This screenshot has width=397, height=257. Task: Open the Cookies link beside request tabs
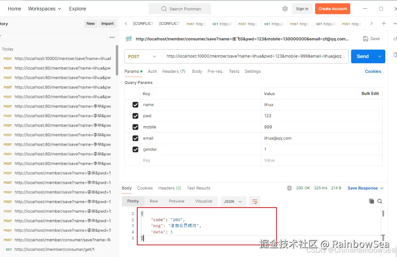click(x=373, y=71)
